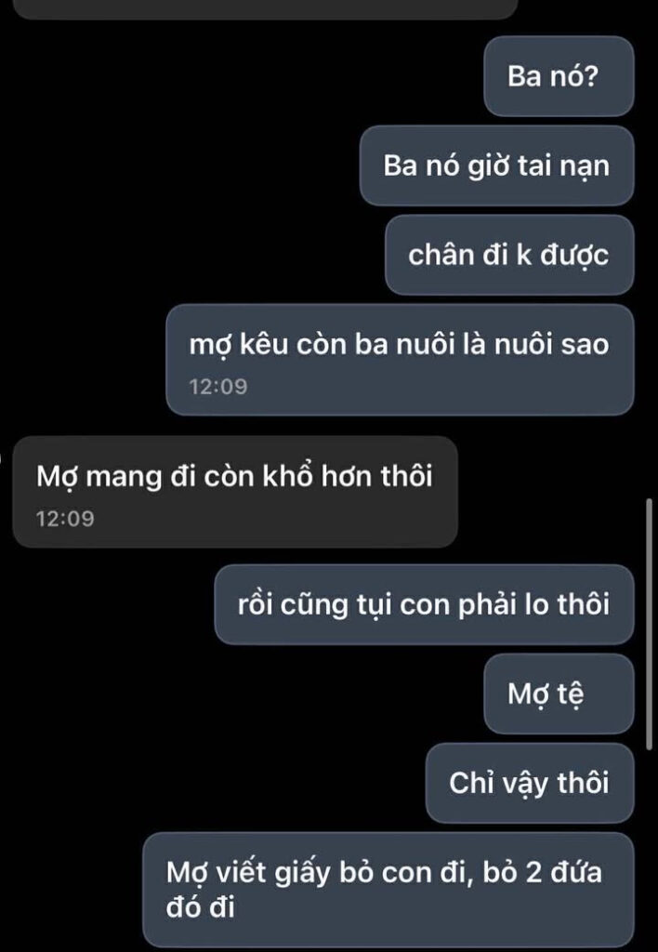Screen dimensions: 658x952
Task: Click the 12:09 timestamp in received message
Action: click(65, 519)
